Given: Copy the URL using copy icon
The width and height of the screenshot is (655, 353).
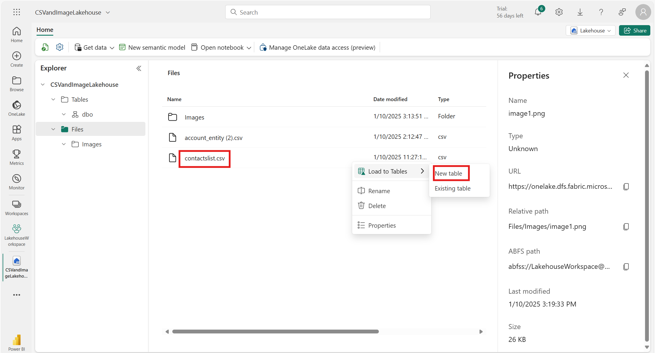Looking at the screenshot, I should click(x=626, y=186).
